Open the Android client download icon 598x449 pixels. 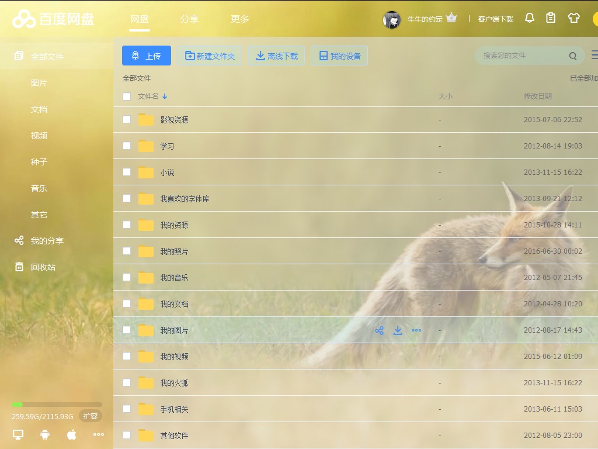click(45, 434)
